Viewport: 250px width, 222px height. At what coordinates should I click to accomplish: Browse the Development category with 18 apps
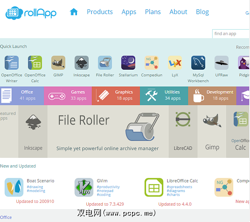tap(212, 96)
